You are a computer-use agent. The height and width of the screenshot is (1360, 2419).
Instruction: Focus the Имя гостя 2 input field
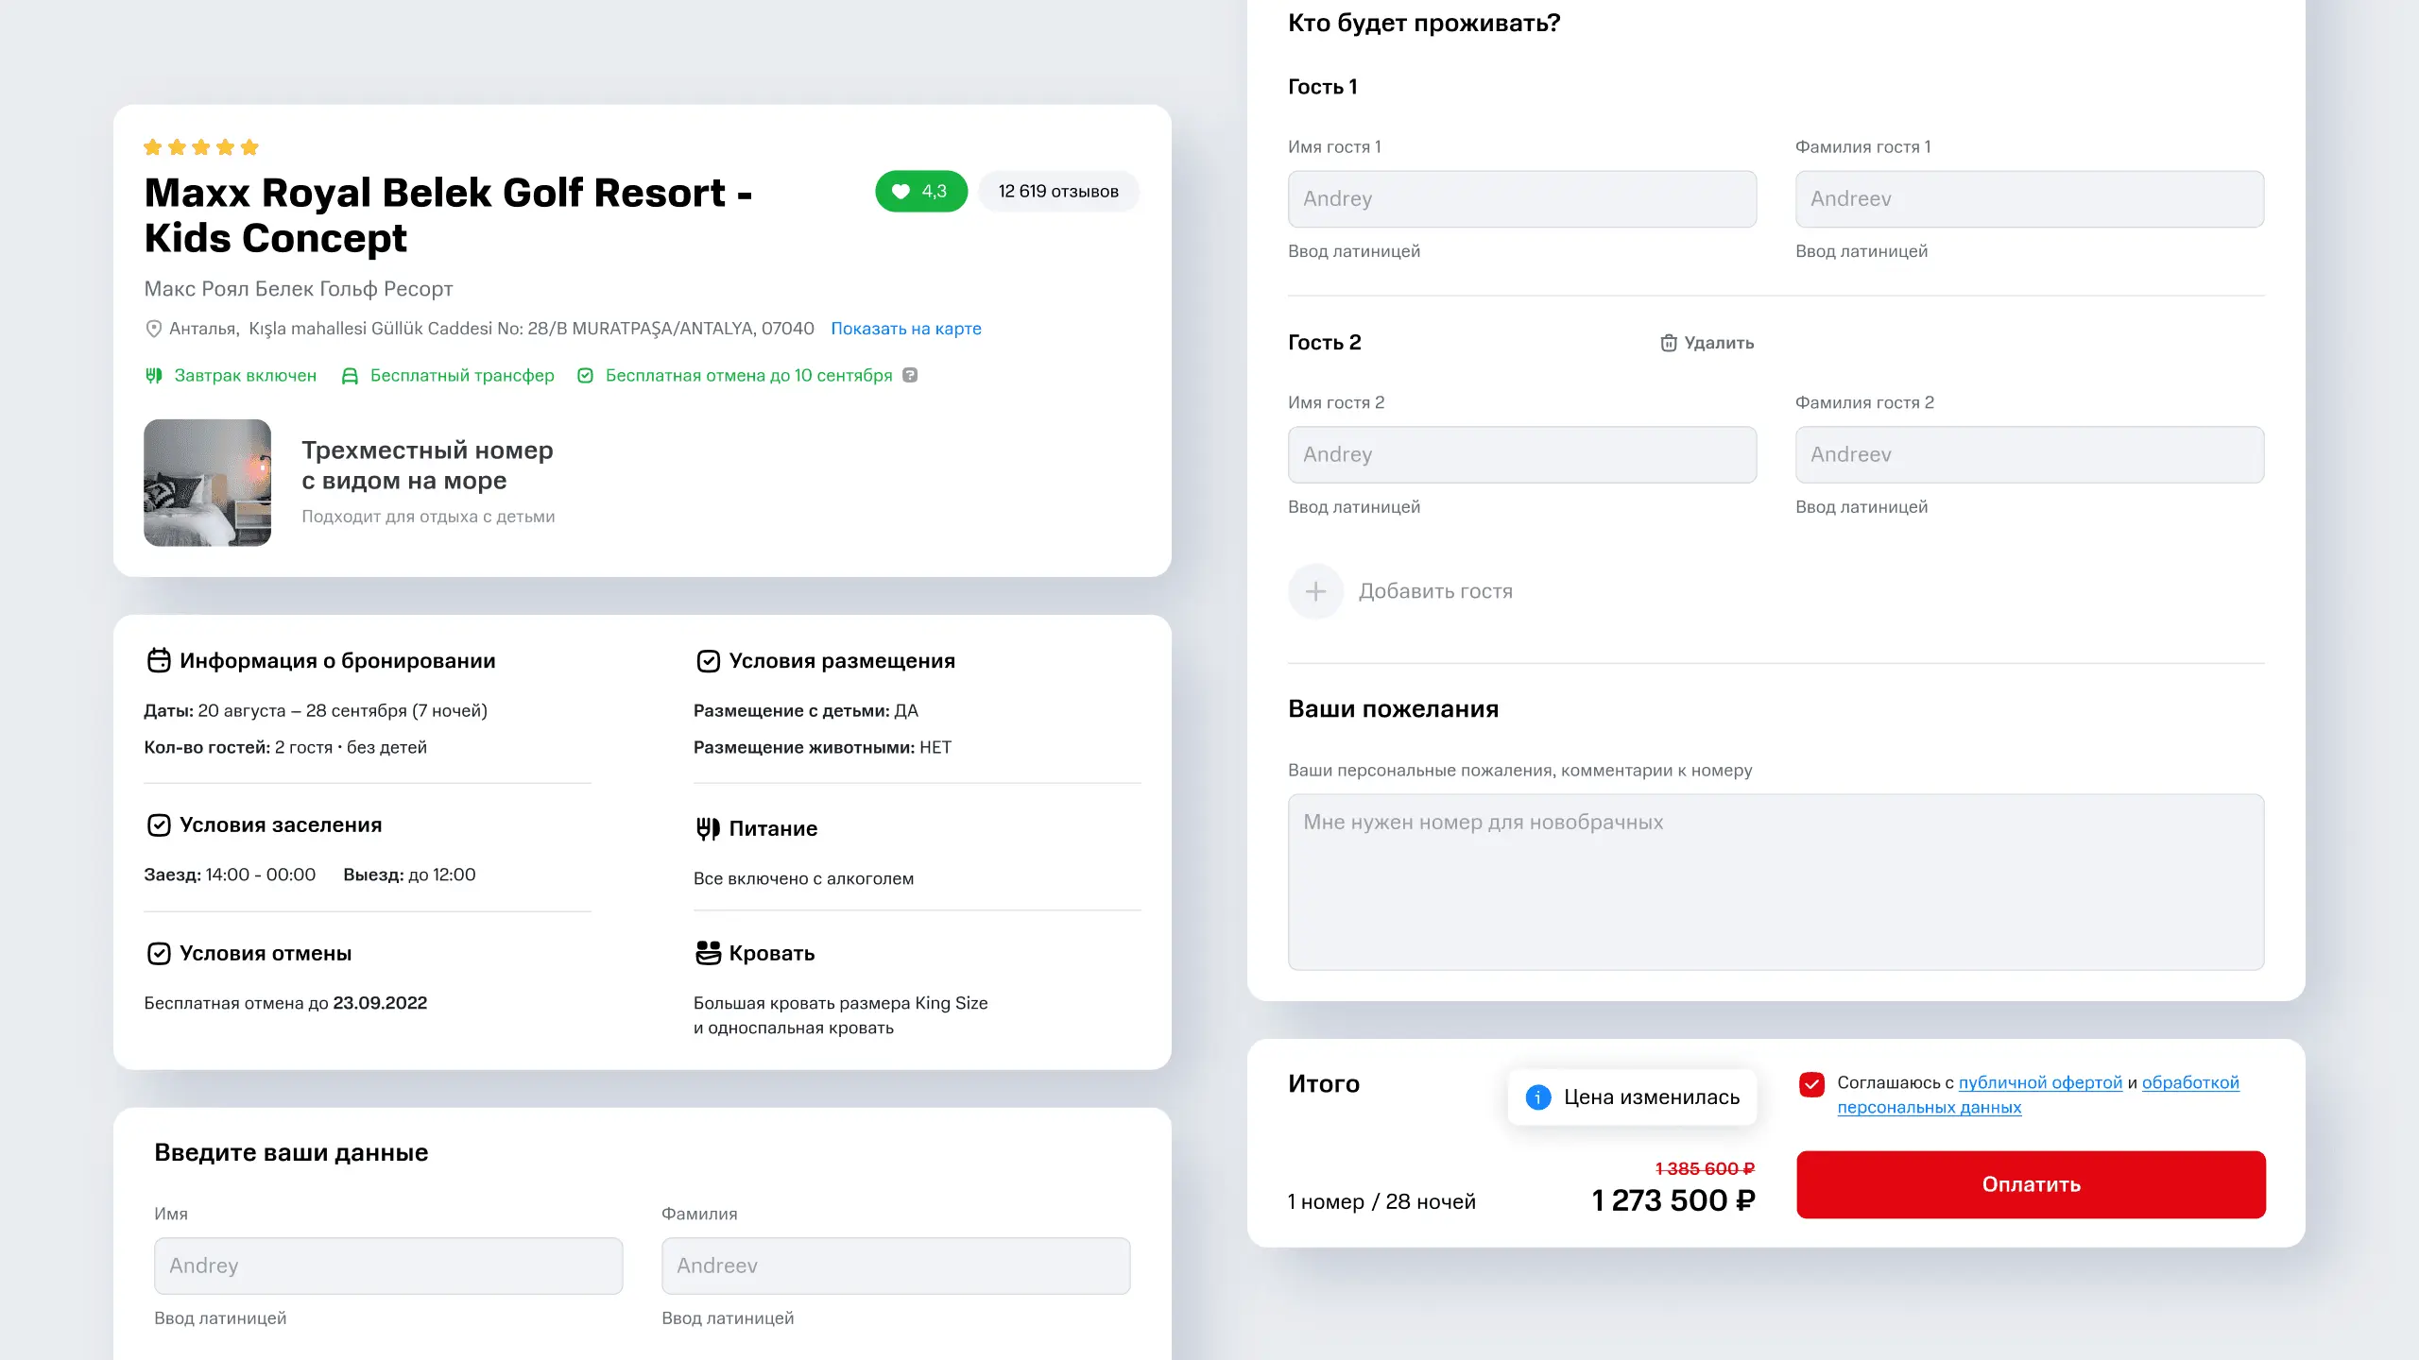click(x=1522, y=455)
